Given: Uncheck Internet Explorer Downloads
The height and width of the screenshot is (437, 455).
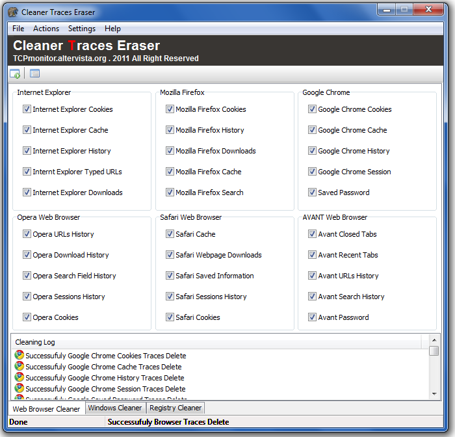Looking at the screenshot, I should [27, 192].
